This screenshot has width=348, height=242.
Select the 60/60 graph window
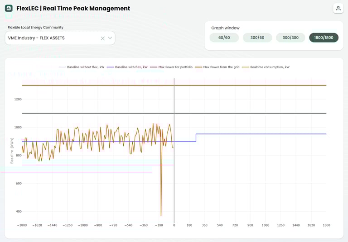pyautogui.click(x=224, y=38)
